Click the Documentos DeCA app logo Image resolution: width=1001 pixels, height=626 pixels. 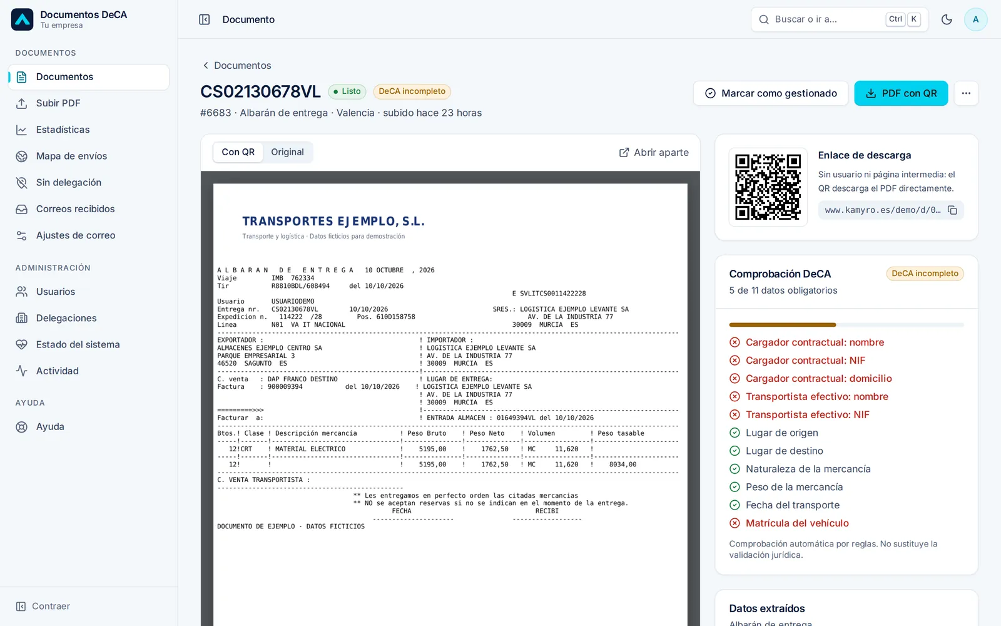tap(22, 19)
